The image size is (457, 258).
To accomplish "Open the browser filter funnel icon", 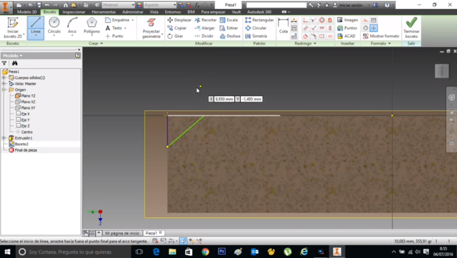I will [x=4, y=63].
